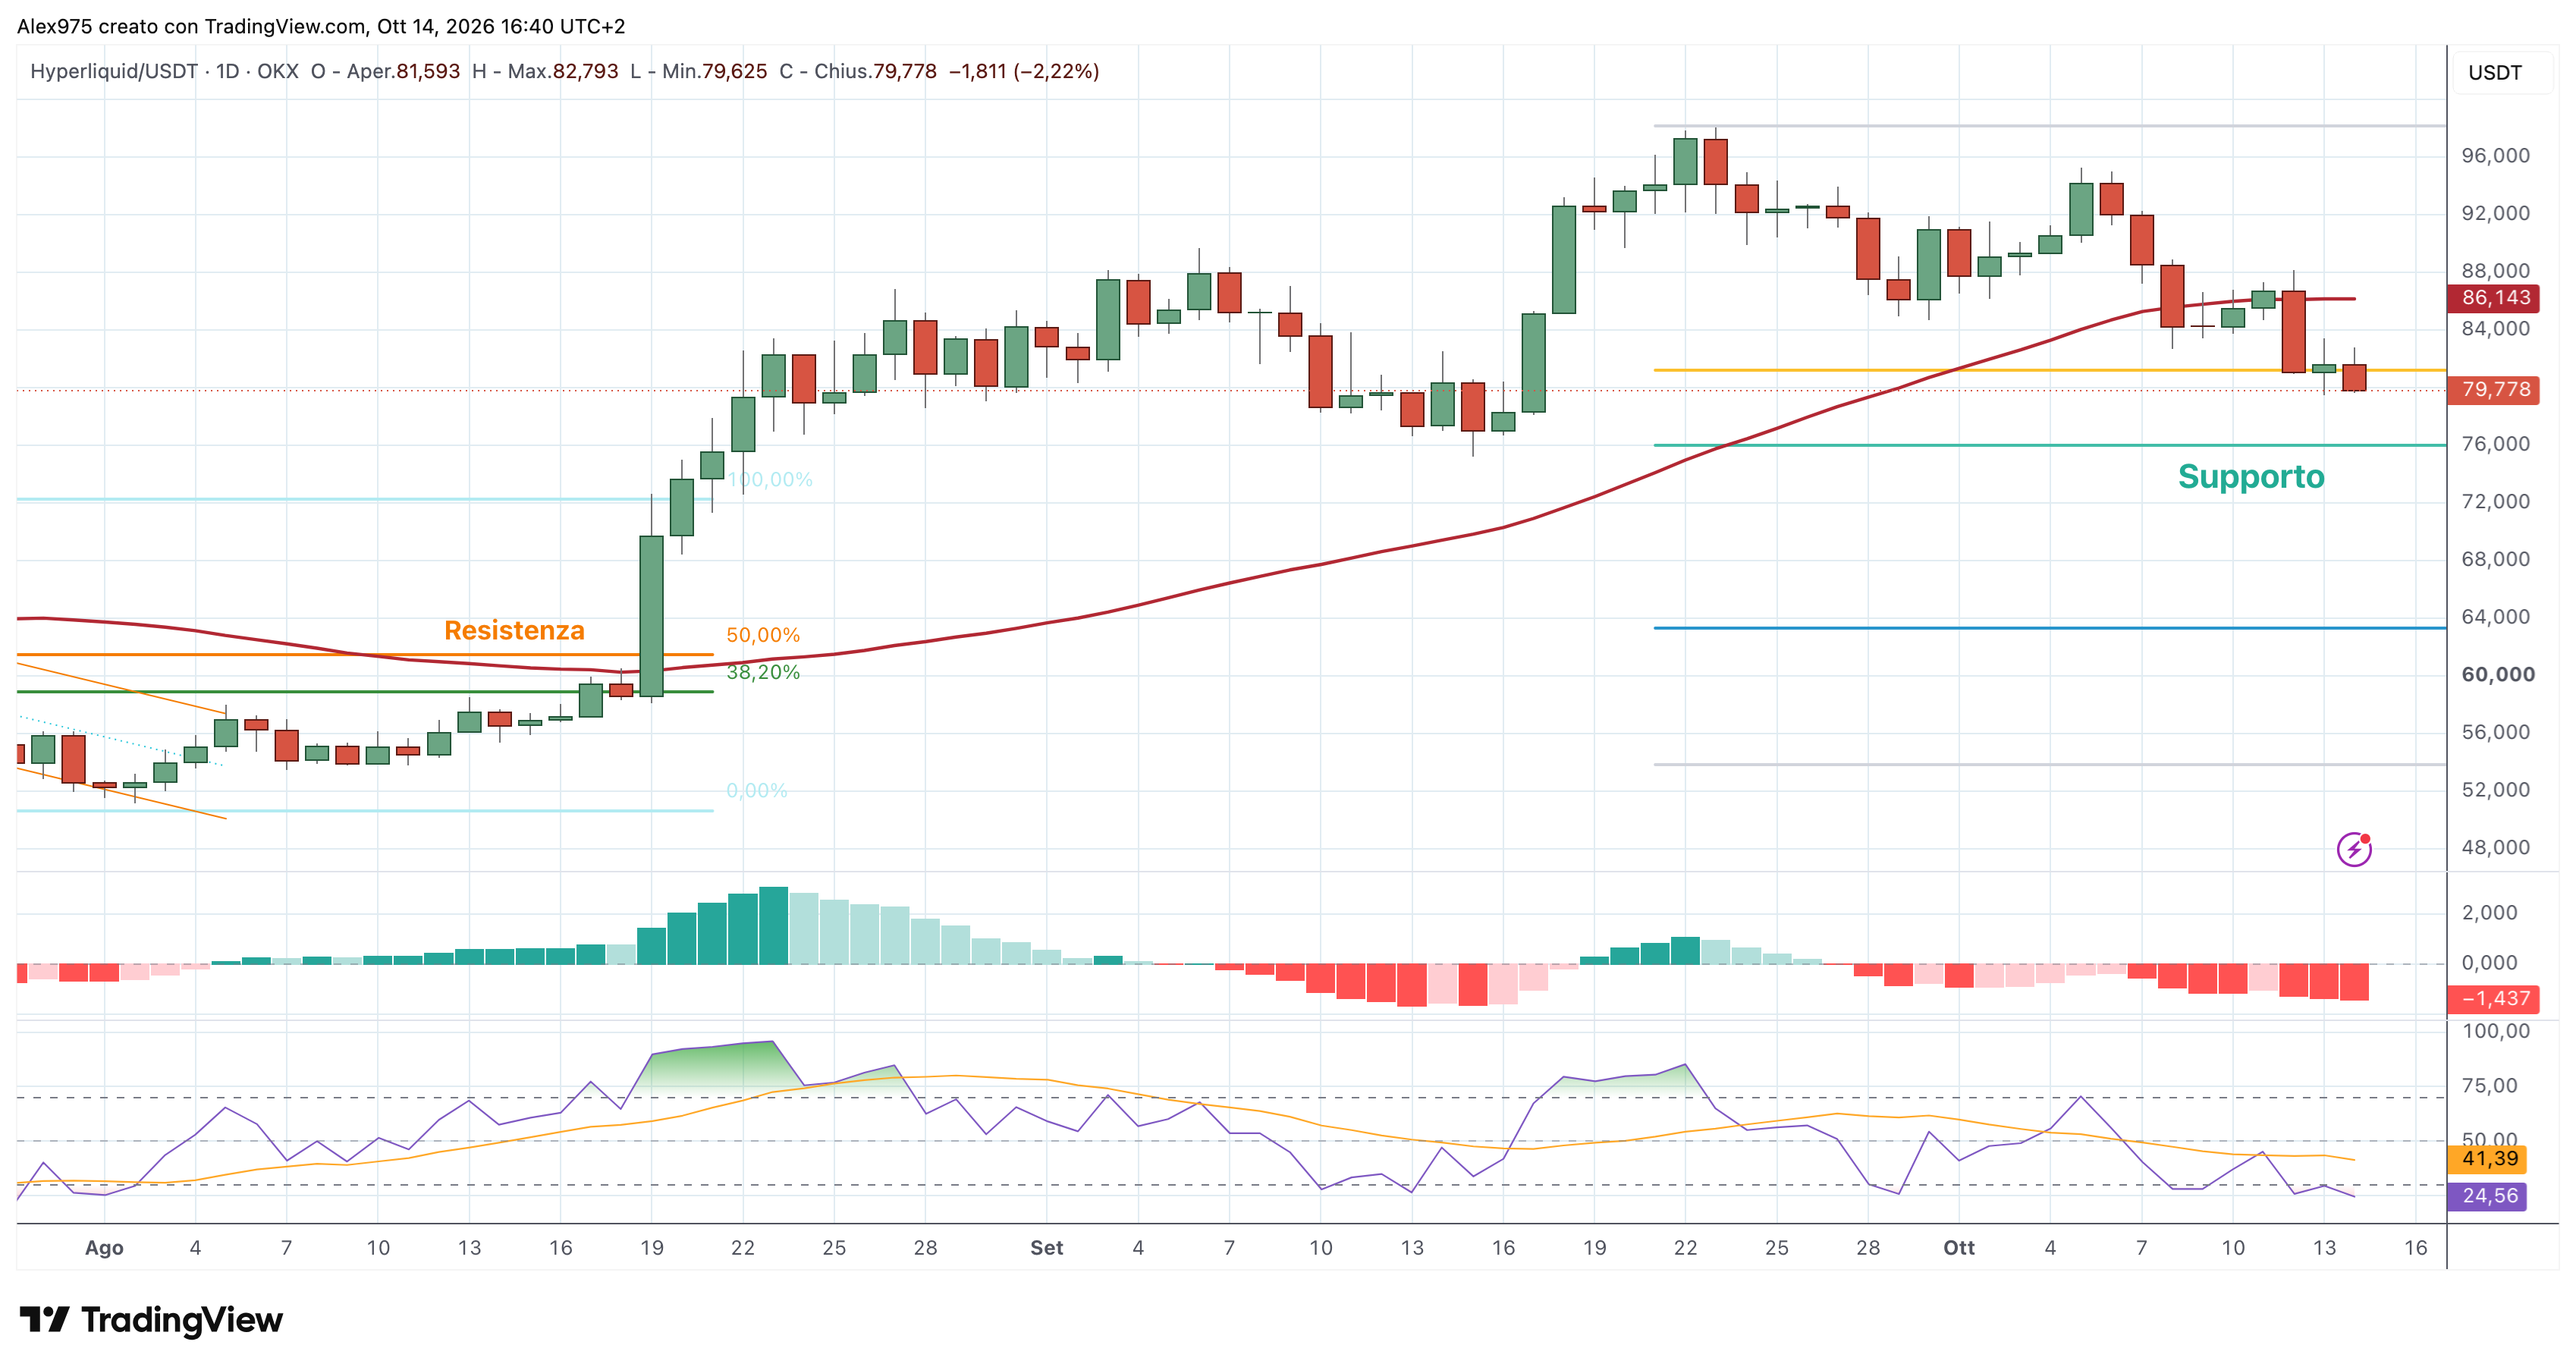The width and height of the screenshot is (2576, 1370).
Task: Click the 38,20% Fibonacci level label
Action: (763, 672)
